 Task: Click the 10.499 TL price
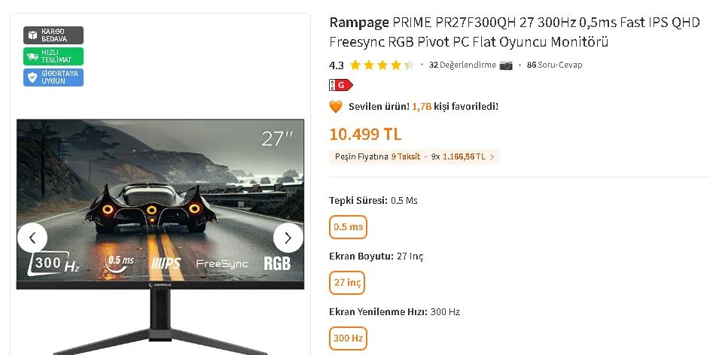click(365, 135)
